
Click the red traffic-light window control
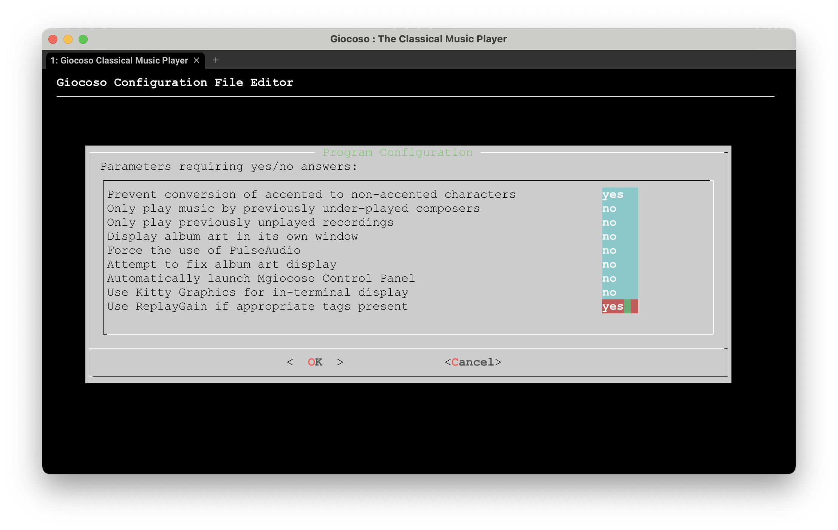click(x=53, y=39)
